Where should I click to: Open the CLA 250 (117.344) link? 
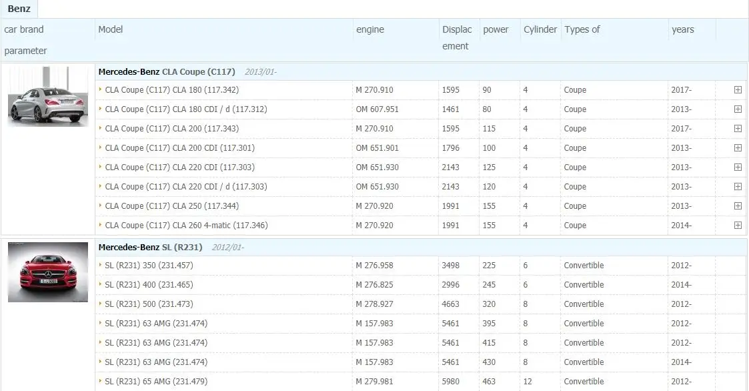coord(171,206)
